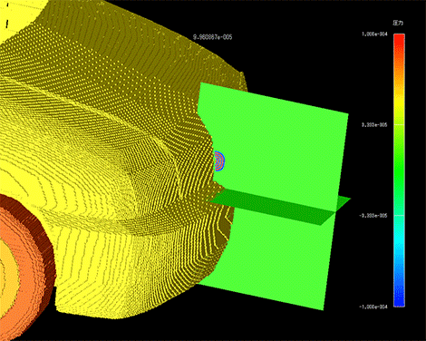The height and width of the screenshot is (341, 426).
Task: Click the green middle of the colorbar
Action: 399,170
